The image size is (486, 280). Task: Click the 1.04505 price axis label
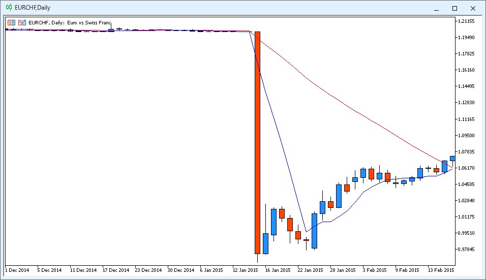[x=467, y=184]
